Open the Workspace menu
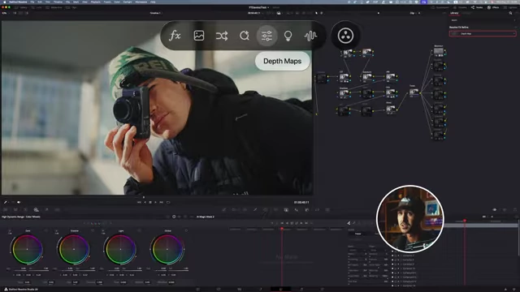This screenshot has height=292, width=520. point(141,2)
